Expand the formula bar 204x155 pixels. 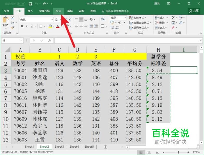click(201, 40)
